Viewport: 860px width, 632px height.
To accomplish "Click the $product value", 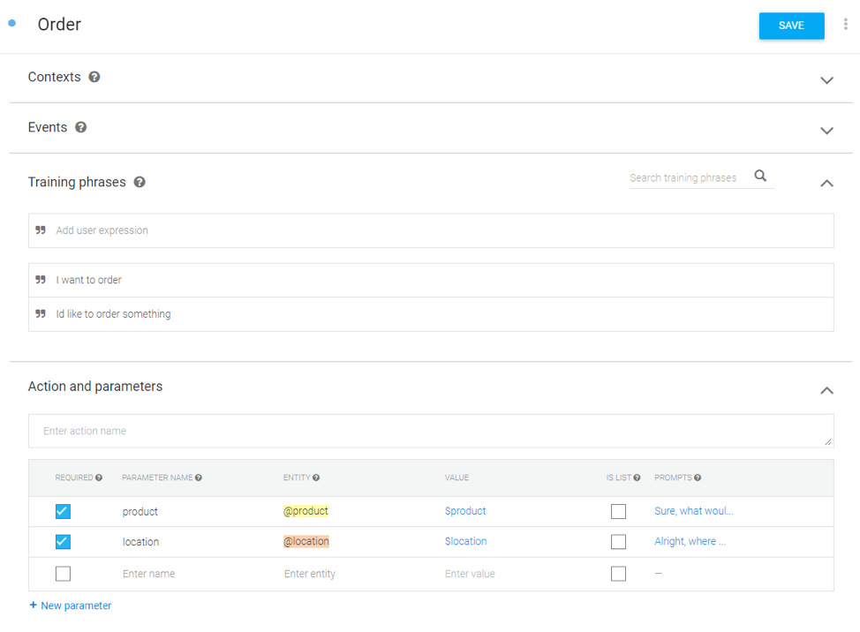I will click(x=465, y=511).
